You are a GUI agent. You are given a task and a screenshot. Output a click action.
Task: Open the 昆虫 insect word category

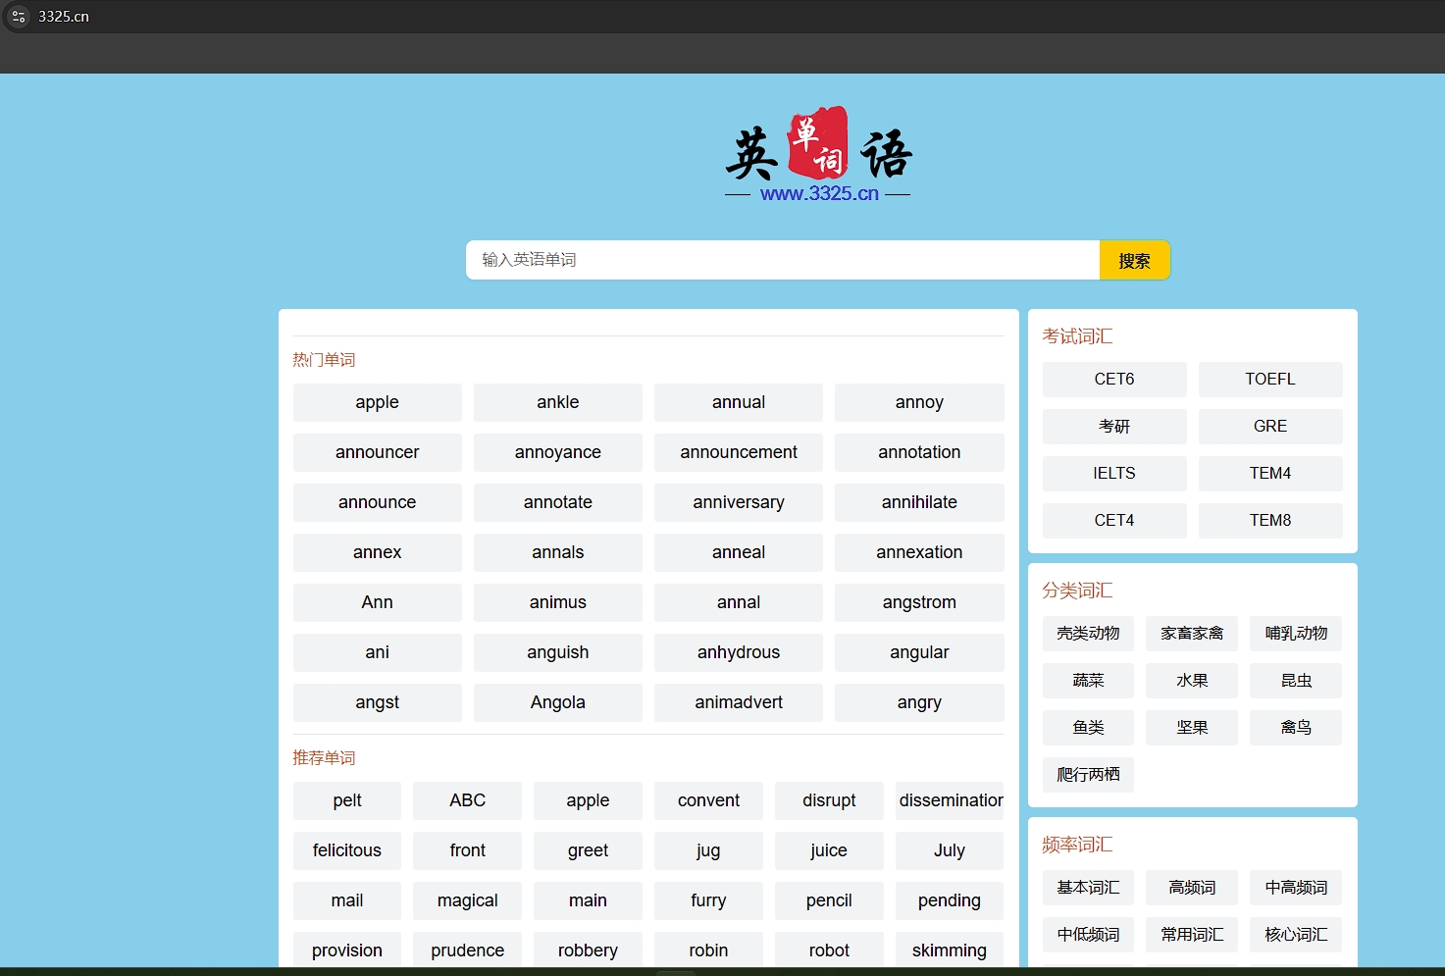1295,680
